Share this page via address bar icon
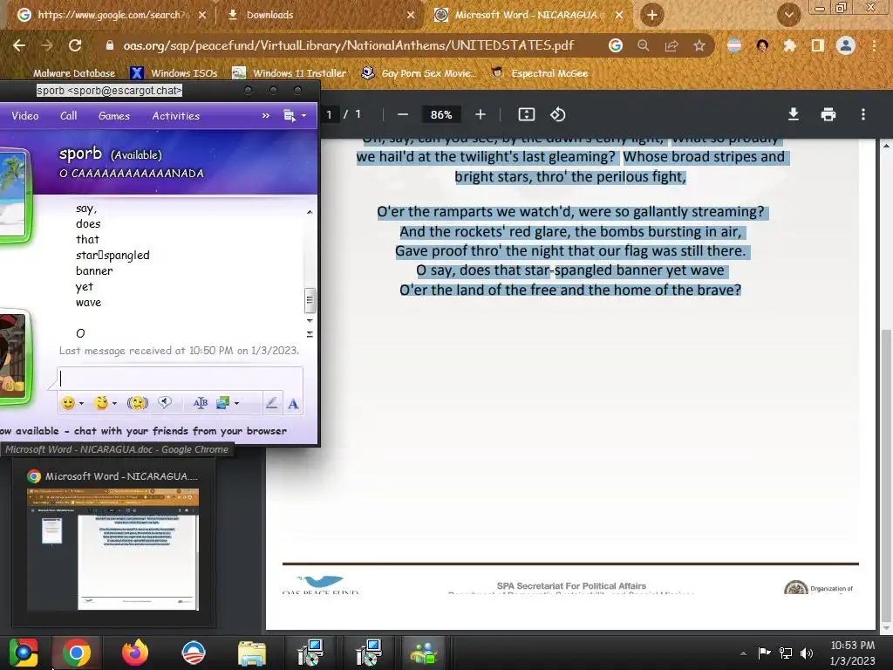 click(671, 45)
